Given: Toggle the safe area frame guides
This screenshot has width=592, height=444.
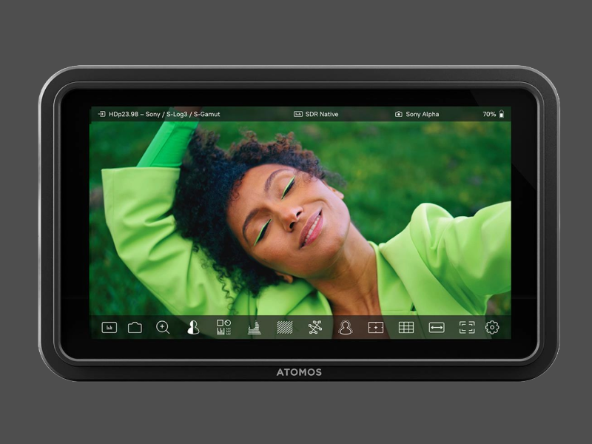Looking at the screenshot, I should click(467, 327).
